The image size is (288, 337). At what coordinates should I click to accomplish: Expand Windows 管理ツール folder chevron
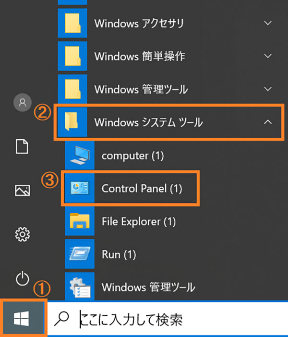click(x=268, y=89)
